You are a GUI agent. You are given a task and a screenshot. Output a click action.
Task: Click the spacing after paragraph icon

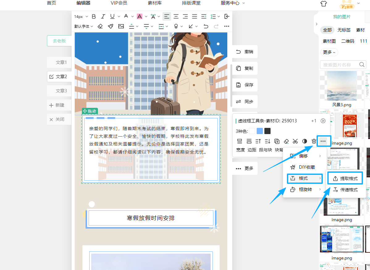(146, 26)
